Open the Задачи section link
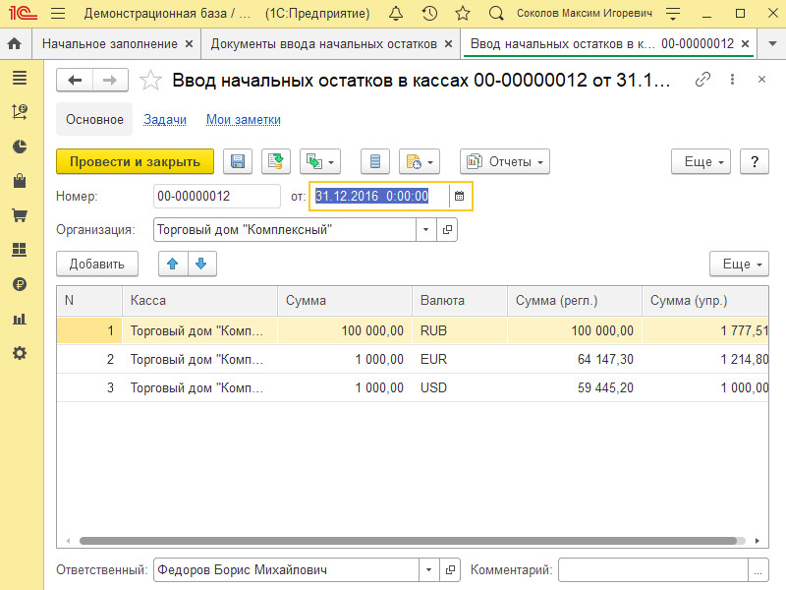The width and height of the screenshot is (786, 590). [x=165, y=119]
